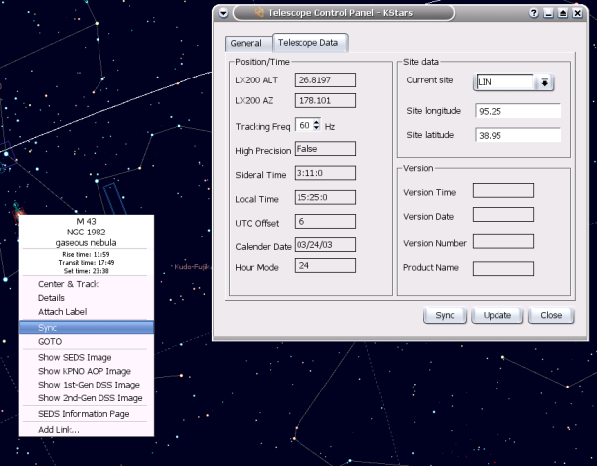Image resolution: width=597 pixels, height=466 pixels.
Task: Switch to the General tab
Action: click(x=245, y=43)
